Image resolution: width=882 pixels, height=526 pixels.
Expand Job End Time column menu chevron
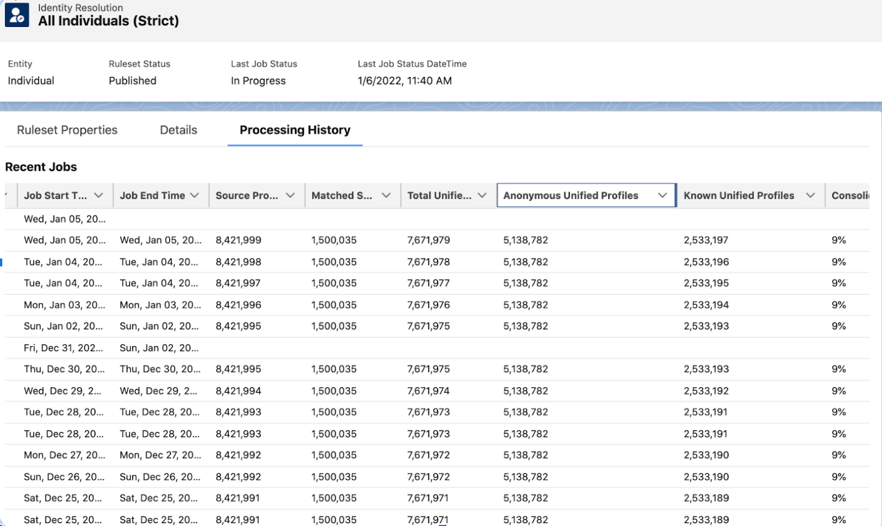195,196
